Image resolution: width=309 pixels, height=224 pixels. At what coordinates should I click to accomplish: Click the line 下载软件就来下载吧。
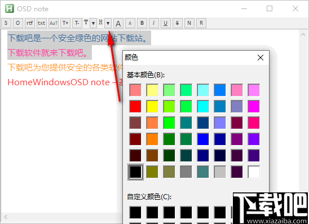pos(47,52)
